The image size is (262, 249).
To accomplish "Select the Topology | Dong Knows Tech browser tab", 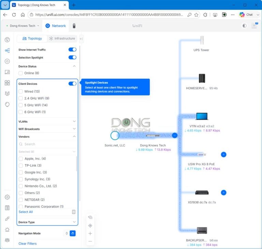I will point(39,5).
